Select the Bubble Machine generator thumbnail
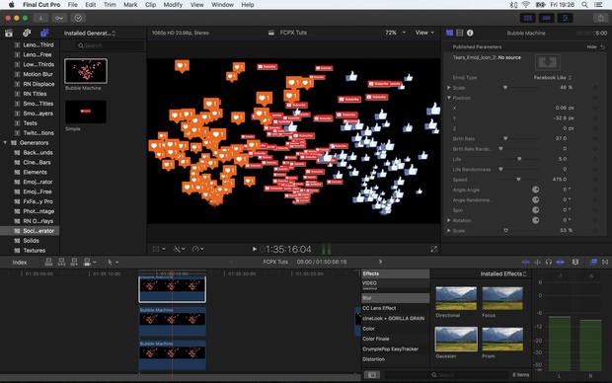 pos(86,71)
